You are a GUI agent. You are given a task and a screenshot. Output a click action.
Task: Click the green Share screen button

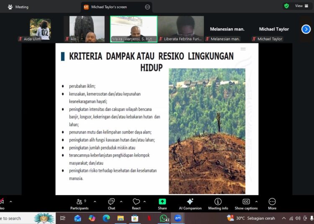click(162, 204)
